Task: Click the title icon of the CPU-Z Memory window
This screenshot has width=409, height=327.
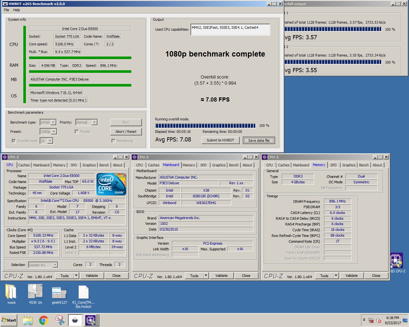Action: (x=265, y=157)
